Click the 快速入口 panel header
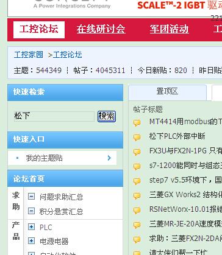222x255 pixels. click(65, 140)
